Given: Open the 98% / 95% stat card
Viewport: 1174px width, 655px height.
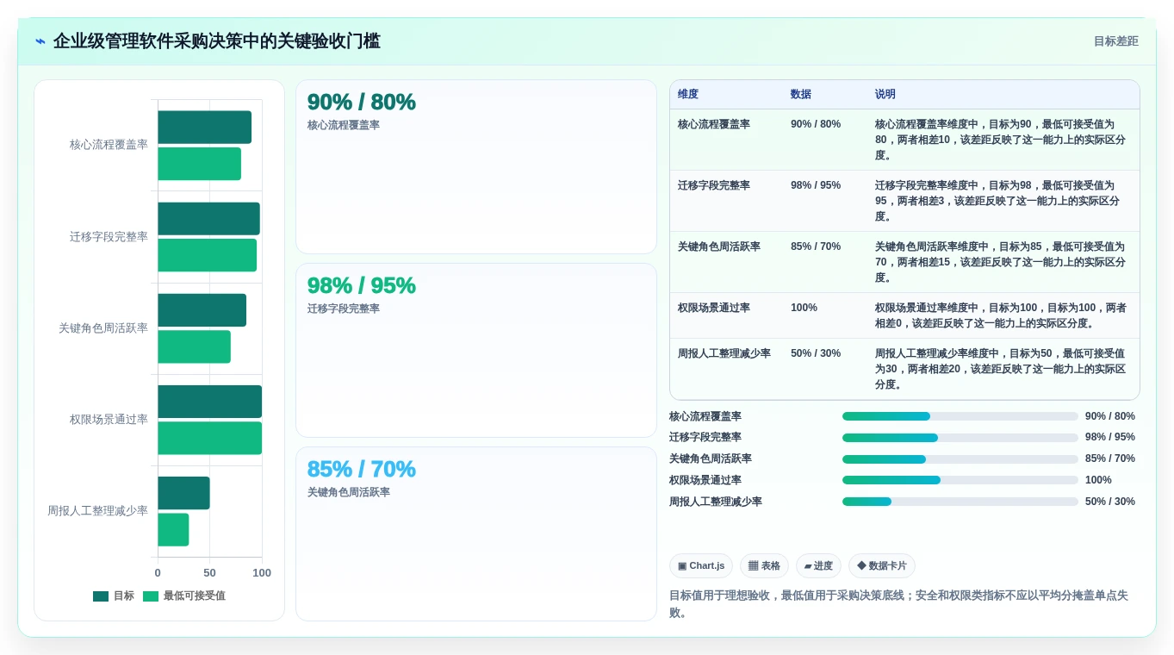Looking at the screenshot, I should [476, 351].
